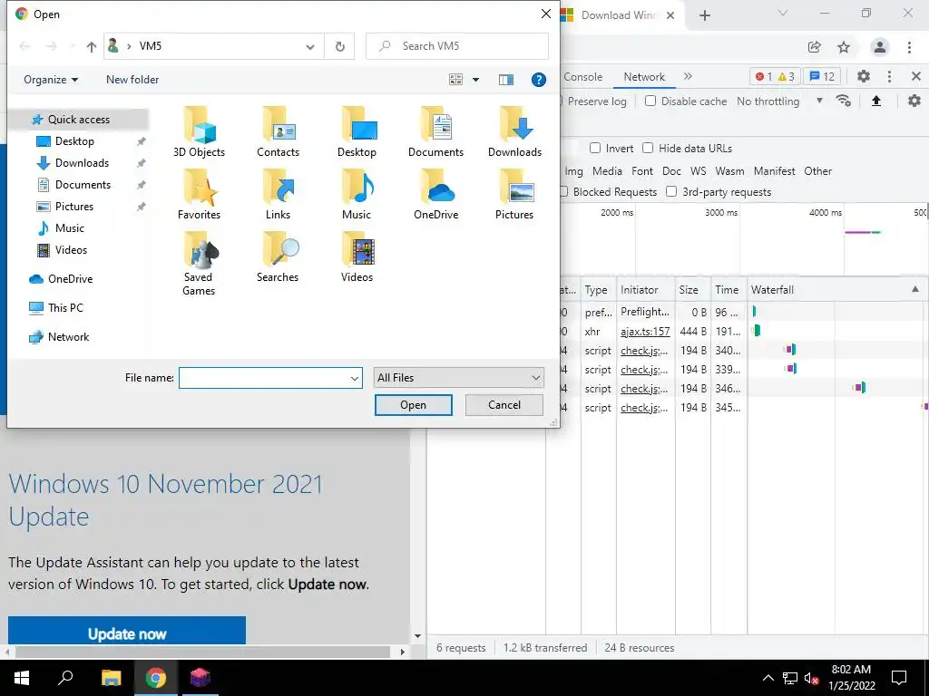Enable the Disable cache checkbox
The width and height of the screenshot is (929, 696).
click(650, 101)
